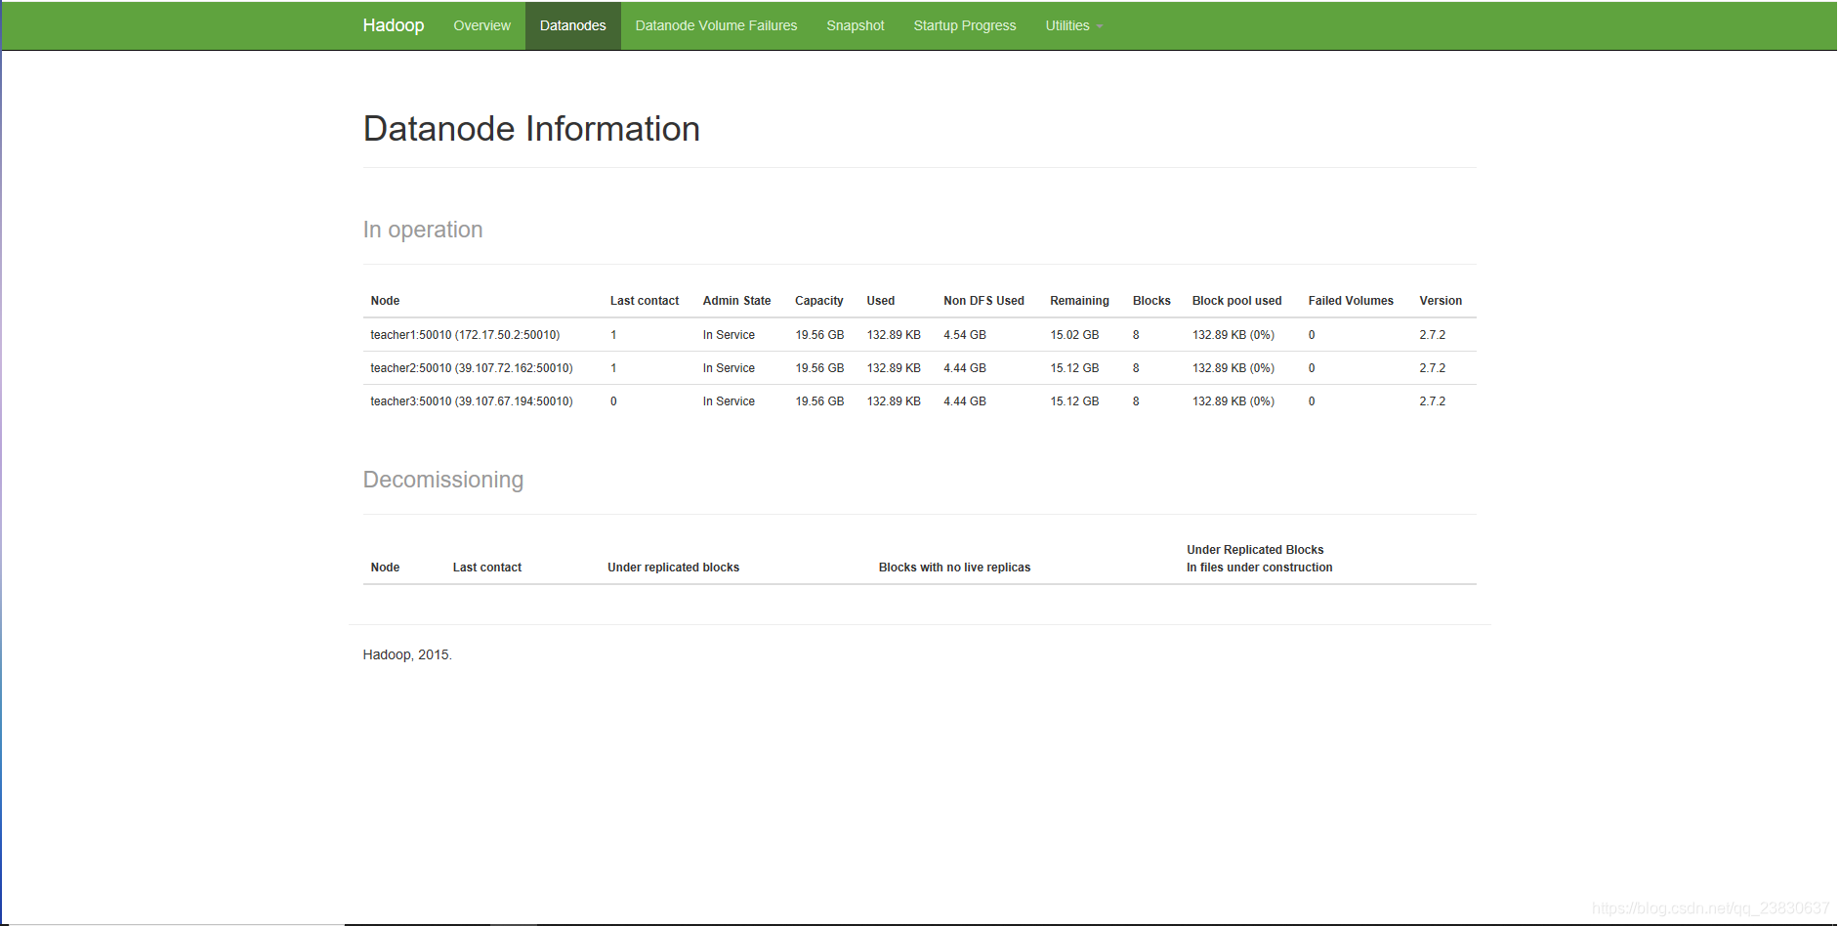
Task: Click In Service state of teacher3 row
Action: (x=729, y=401)
